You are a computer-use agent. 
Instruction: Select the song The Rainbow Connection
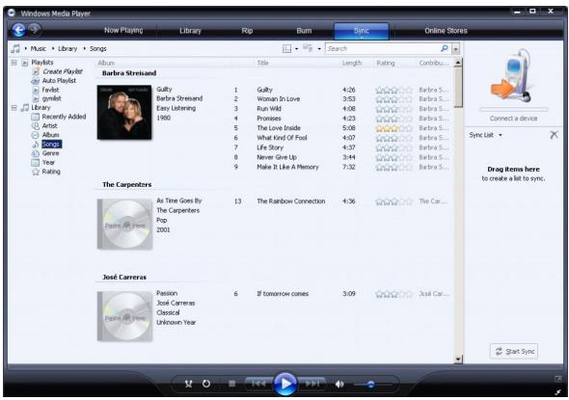[291, 201]
